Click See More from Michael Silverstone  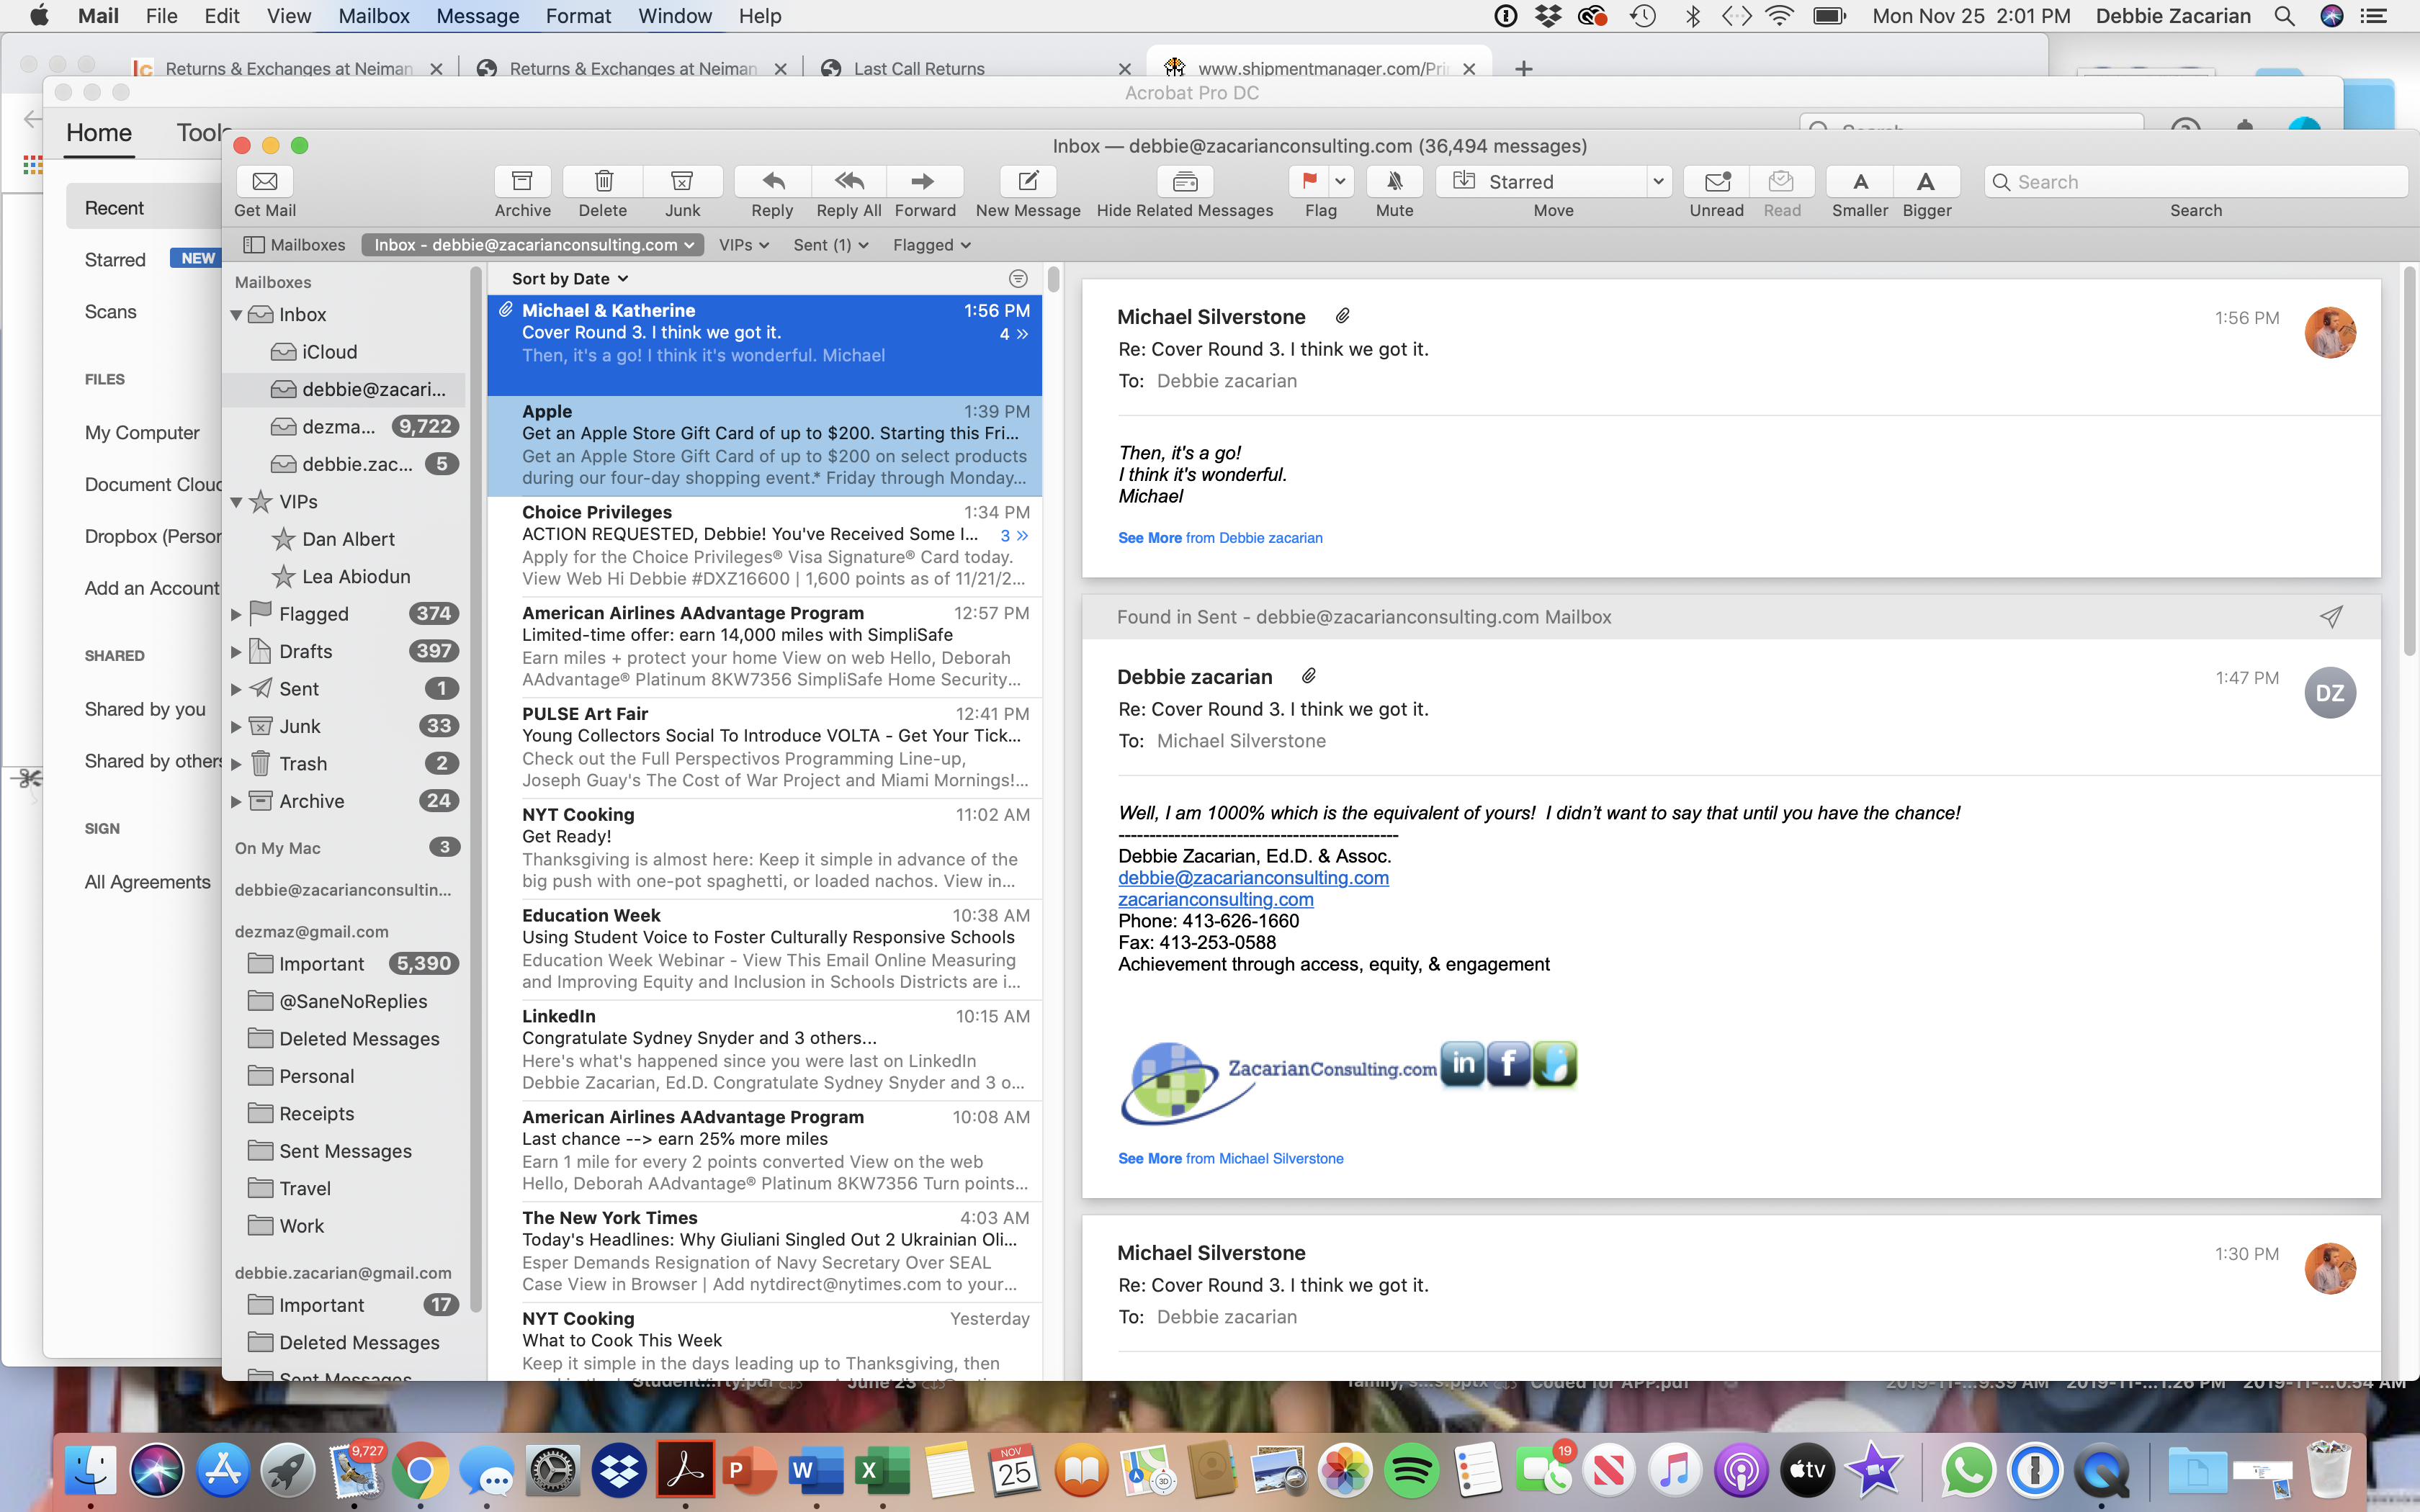(x=1230, y=1158)
